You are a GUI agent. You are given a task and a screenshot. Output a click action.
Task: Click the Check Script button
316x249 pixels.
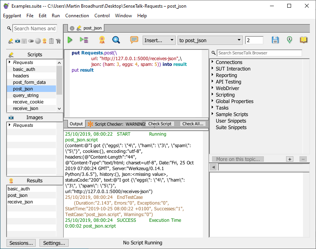coord(160,124)
